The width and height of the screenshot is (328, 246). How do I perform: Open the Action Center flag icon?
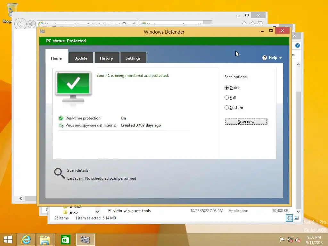coord(282,240)
